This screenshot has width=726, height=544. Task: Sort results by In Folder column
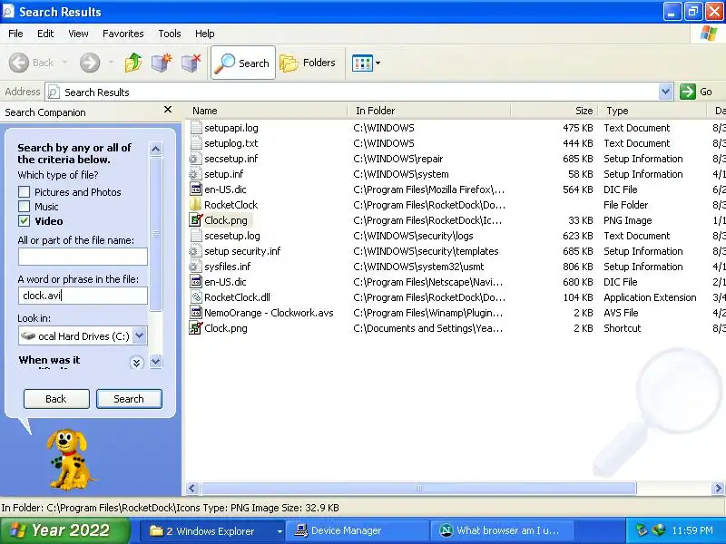(x=429, y=111)
